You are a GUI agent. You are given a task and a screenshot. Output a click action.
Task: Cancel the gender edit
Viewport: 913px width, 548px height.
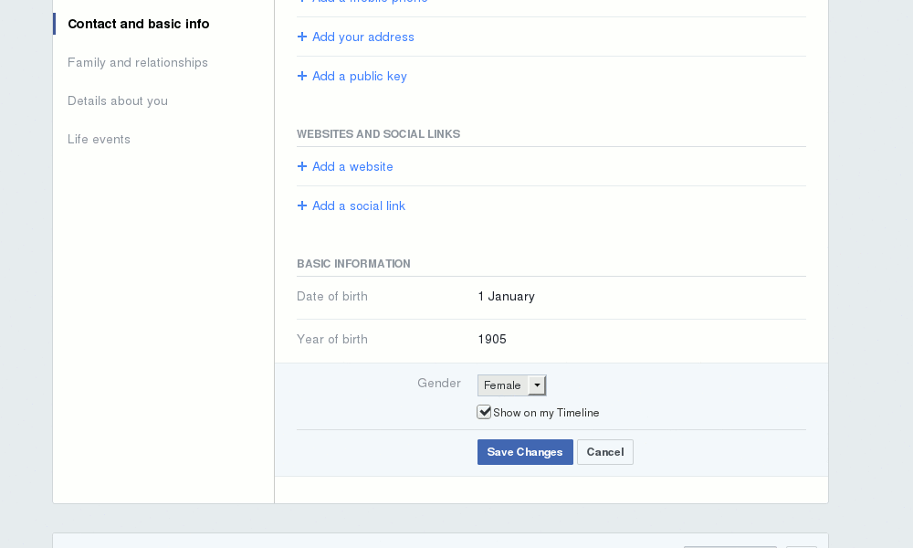[x=604, y=452]
